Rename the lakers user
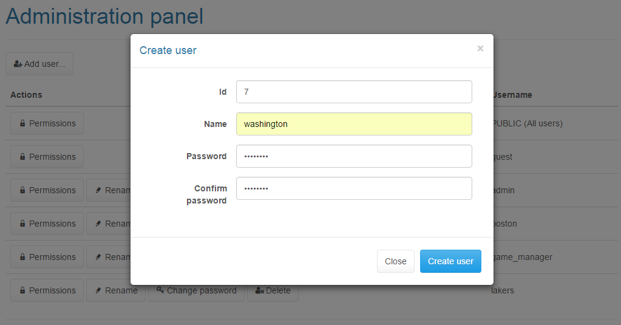 click(x=115, y=290)
